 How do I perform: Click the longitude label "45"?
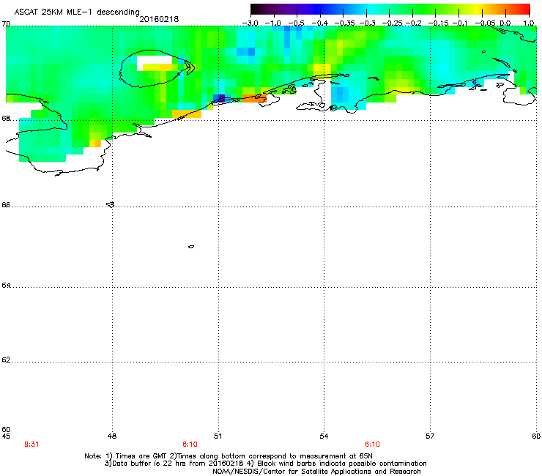[6, 436]
